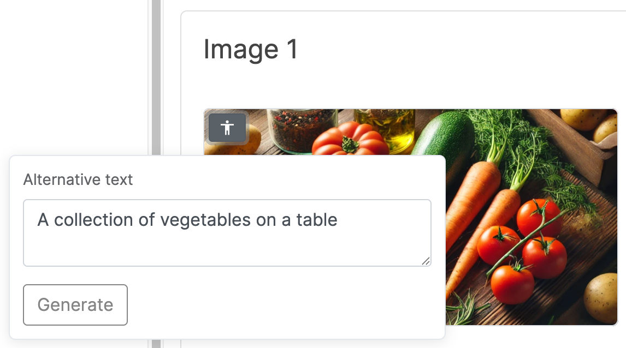Select the Image 1 heading
The height and width of the screenshot is (348, 626).
click(x=251, y=50)
